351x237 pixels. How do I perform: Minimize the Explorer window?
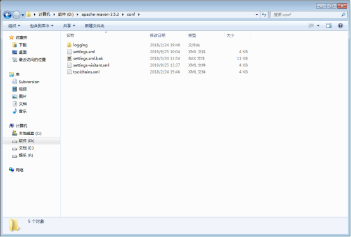[321, 6]
